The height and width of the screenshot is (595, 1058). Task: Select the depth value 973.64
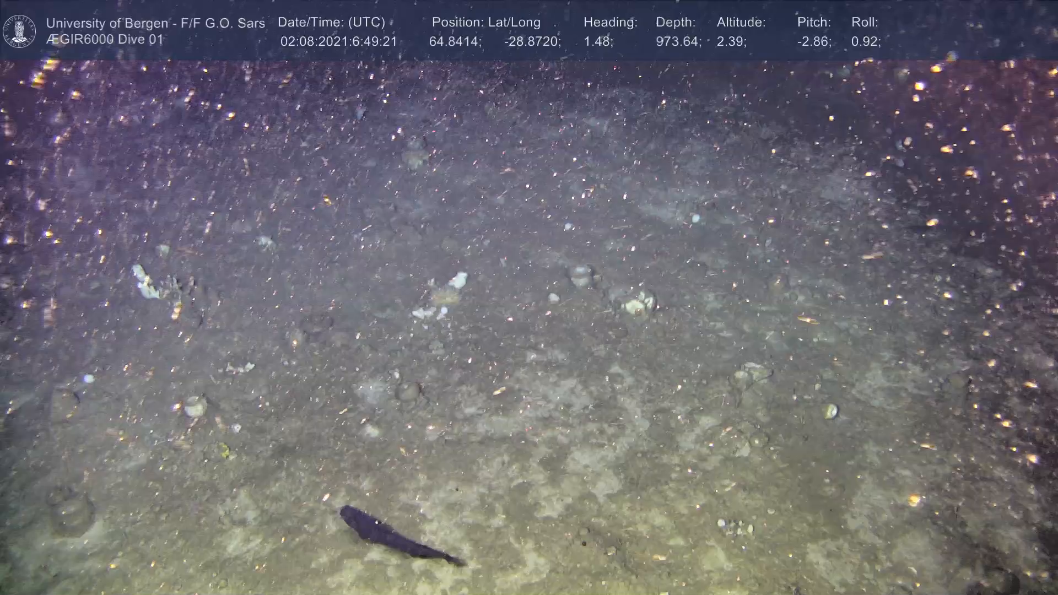(x=678, y=42)
